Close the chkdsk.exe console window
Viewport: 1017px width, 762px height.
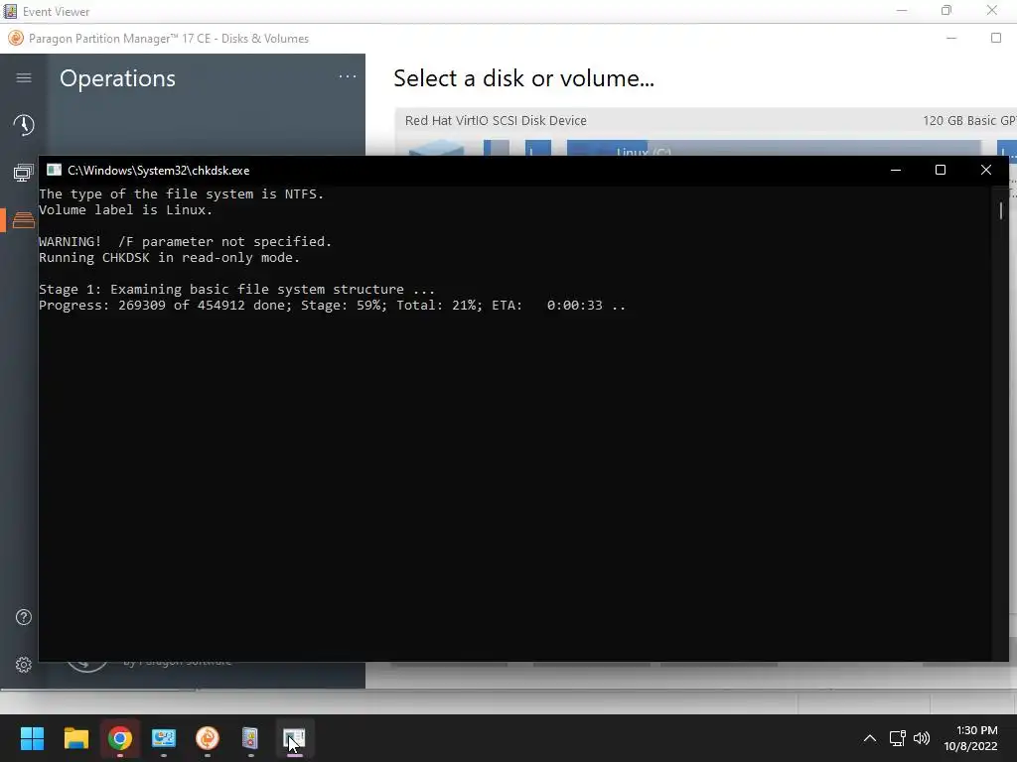986,170
